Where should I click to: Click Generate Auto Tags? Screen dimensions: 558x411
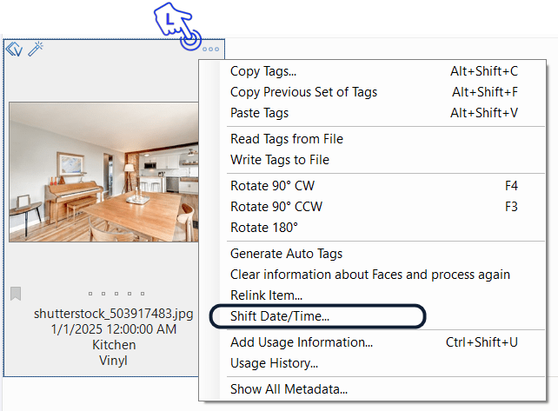[286, 254]
